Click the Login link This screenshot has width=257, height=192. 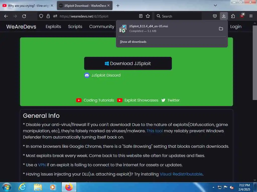[x=236, y=26]
